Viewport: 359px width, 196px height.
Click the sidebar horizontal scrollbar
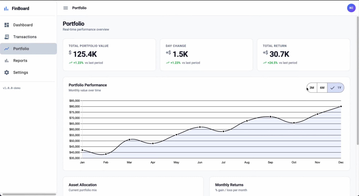pyautogui.click(x=29, y=195)
